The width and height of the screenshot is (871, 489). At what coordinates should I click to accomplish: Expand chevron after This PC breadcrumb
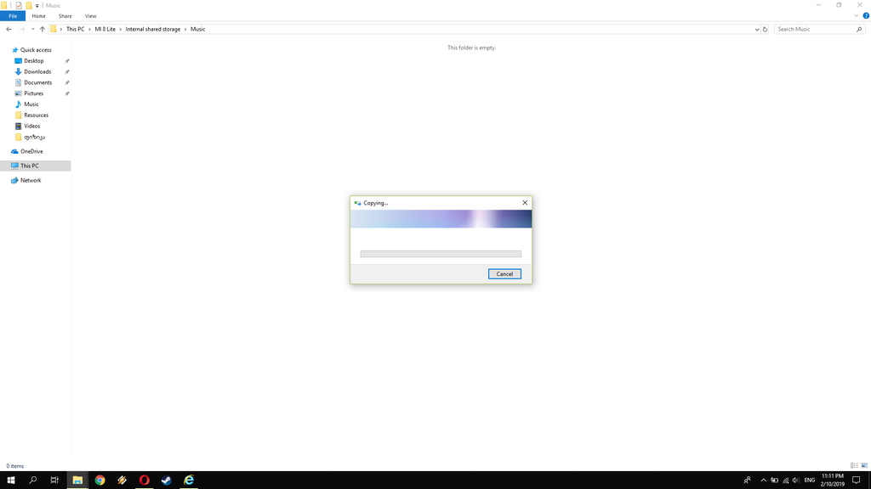(89, 30)
